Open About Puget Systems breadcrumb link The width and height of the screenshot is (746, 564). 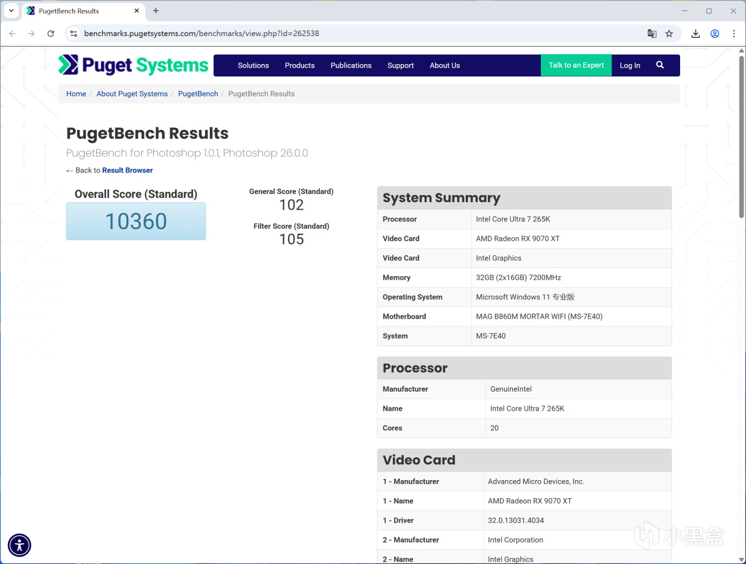(x=132, y=94)
